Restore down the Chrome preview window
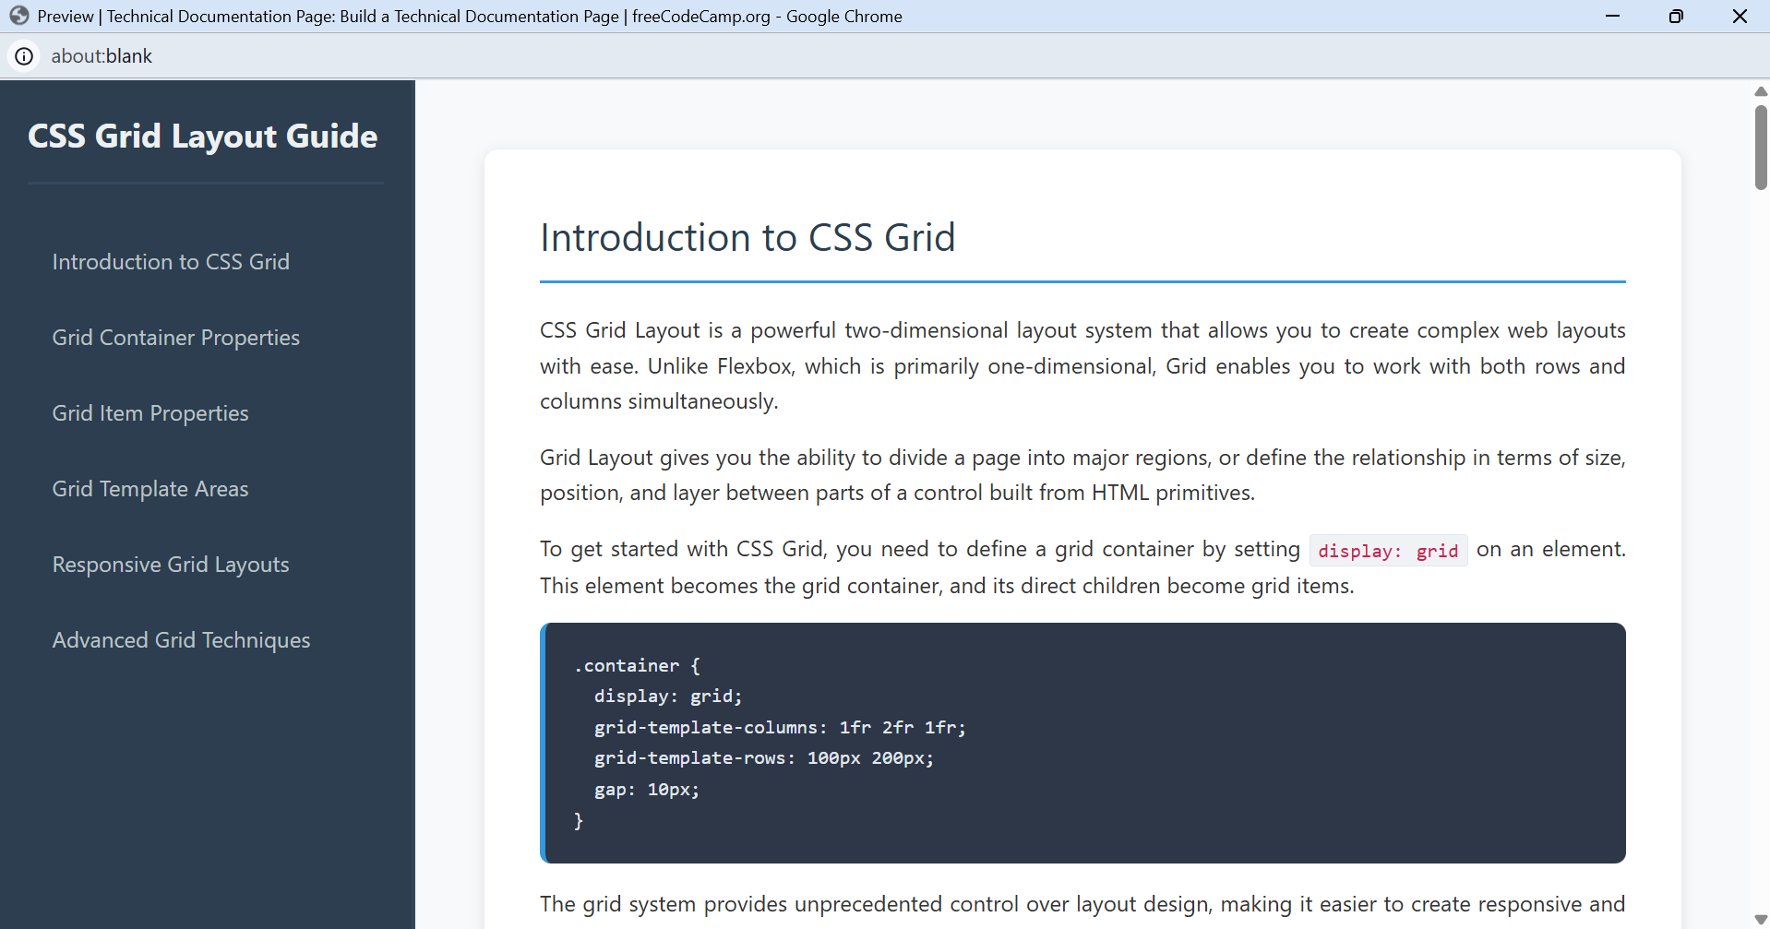Viewport: 1770px width, 929px height. tap(1676, 16)
